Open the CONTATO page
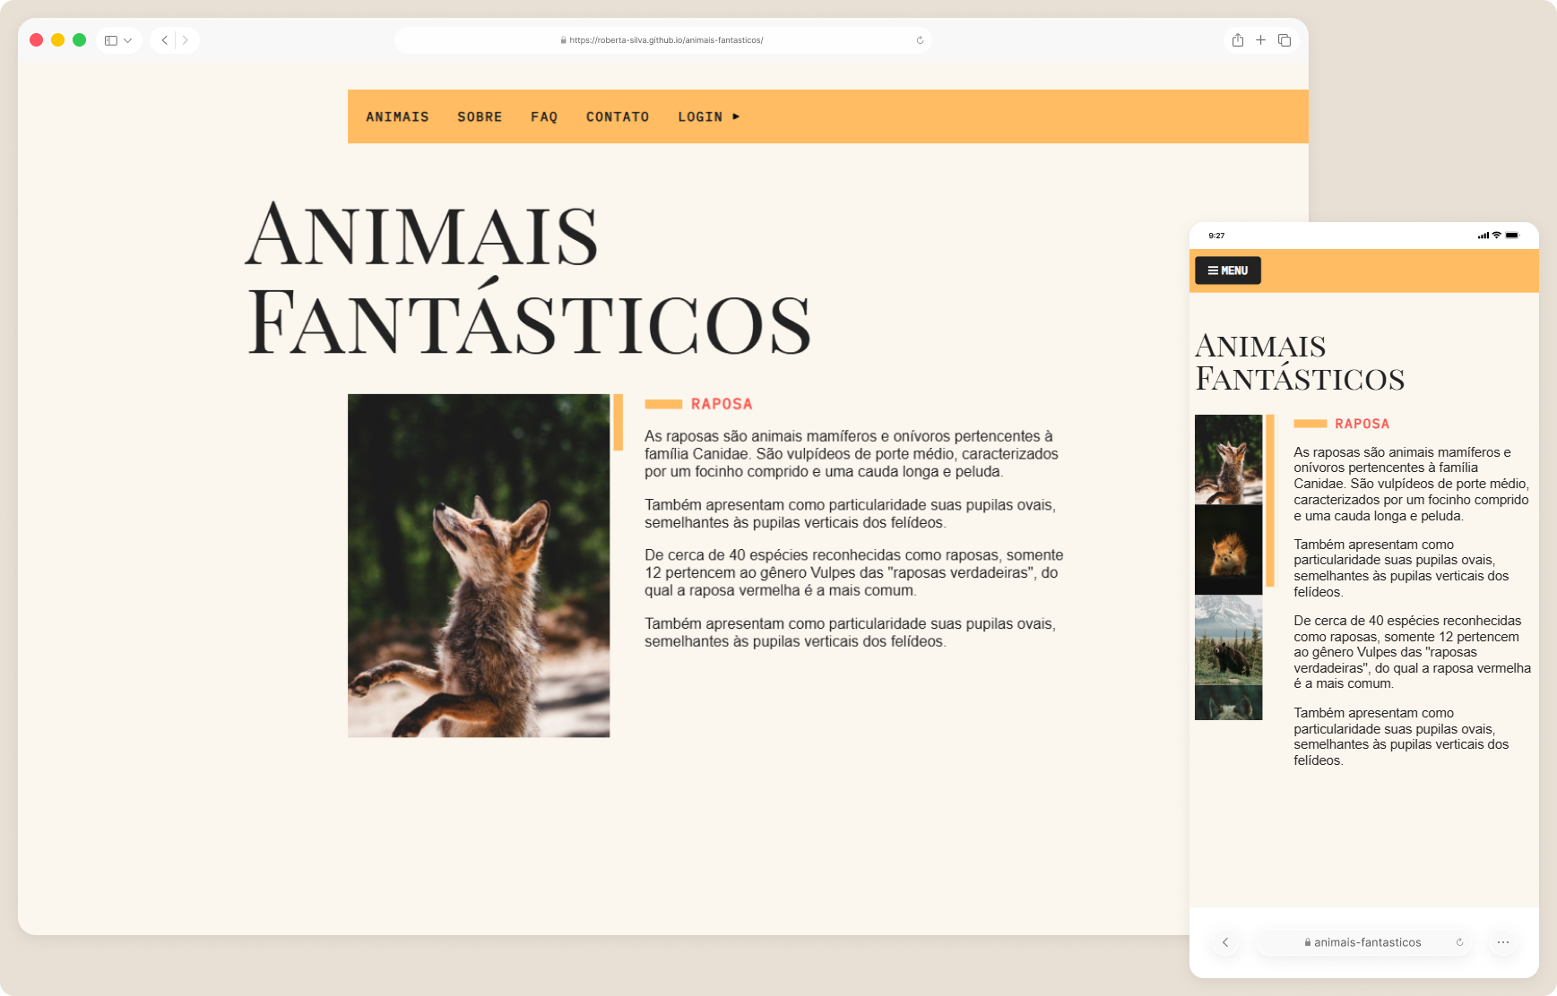 pos(618,116)
